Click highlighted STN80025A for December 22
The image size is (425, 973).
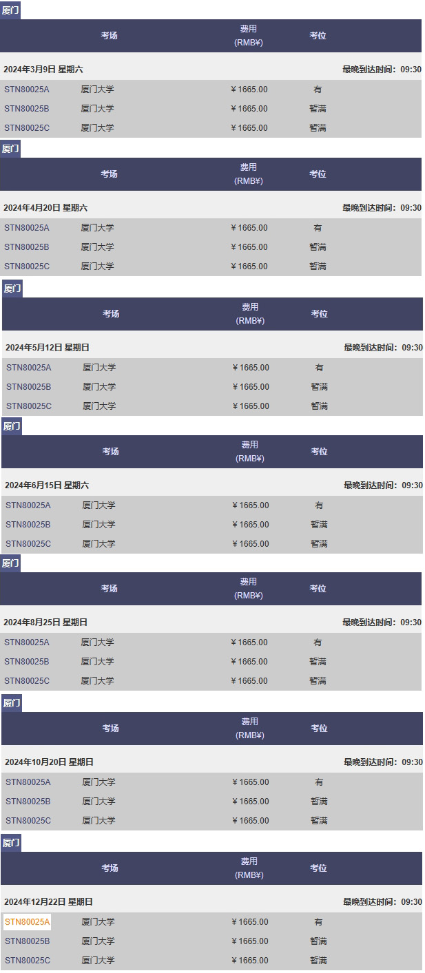click(28, 922)
